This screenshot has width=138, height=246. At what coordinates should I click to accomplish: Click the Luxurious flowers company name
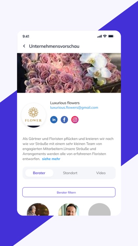click(65, 103)
